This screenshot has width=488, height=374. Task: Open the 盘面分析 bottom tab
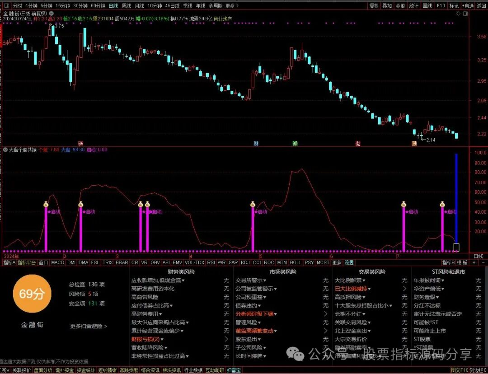[43, 370]
